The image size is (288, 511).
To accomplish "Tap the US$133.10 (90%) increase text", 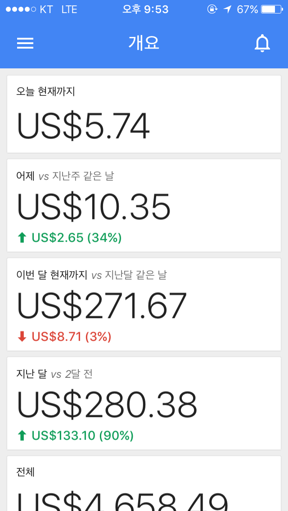I will (x=82, y=435).
